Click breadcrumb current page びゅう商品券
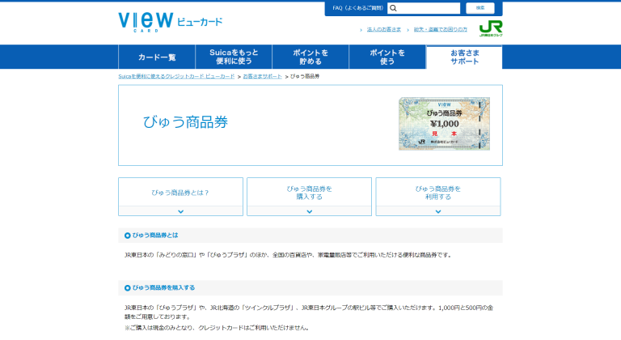Screen dimensions: 621x340 (x=305, y=76)
